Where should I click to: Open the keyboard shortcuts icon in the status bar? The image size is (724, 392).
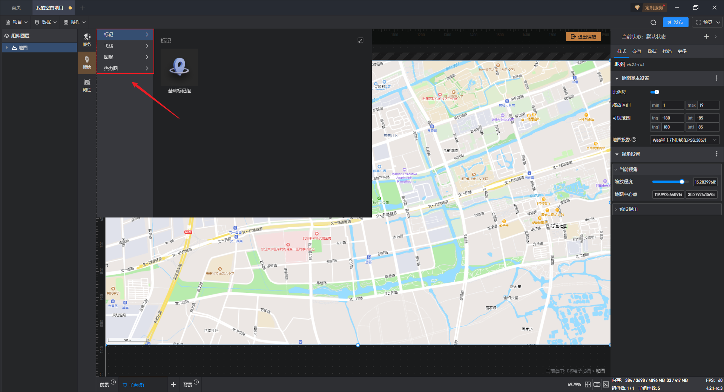point(597,384)
